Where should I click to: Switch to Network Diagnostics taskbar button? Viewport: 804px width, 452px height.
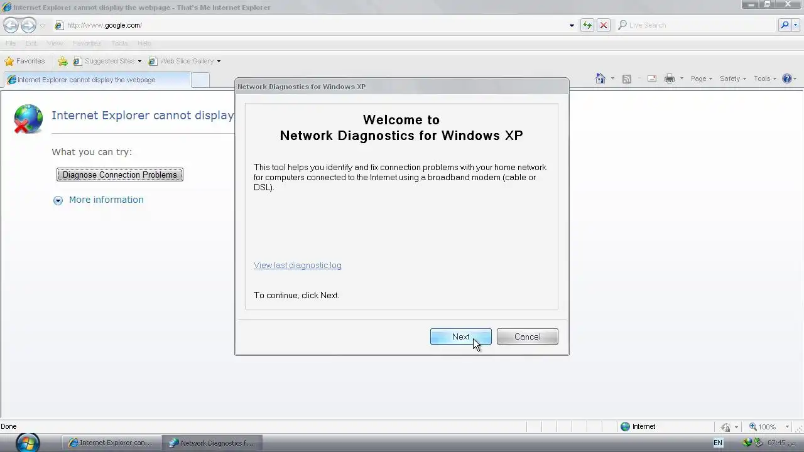[x=212, y=443]
